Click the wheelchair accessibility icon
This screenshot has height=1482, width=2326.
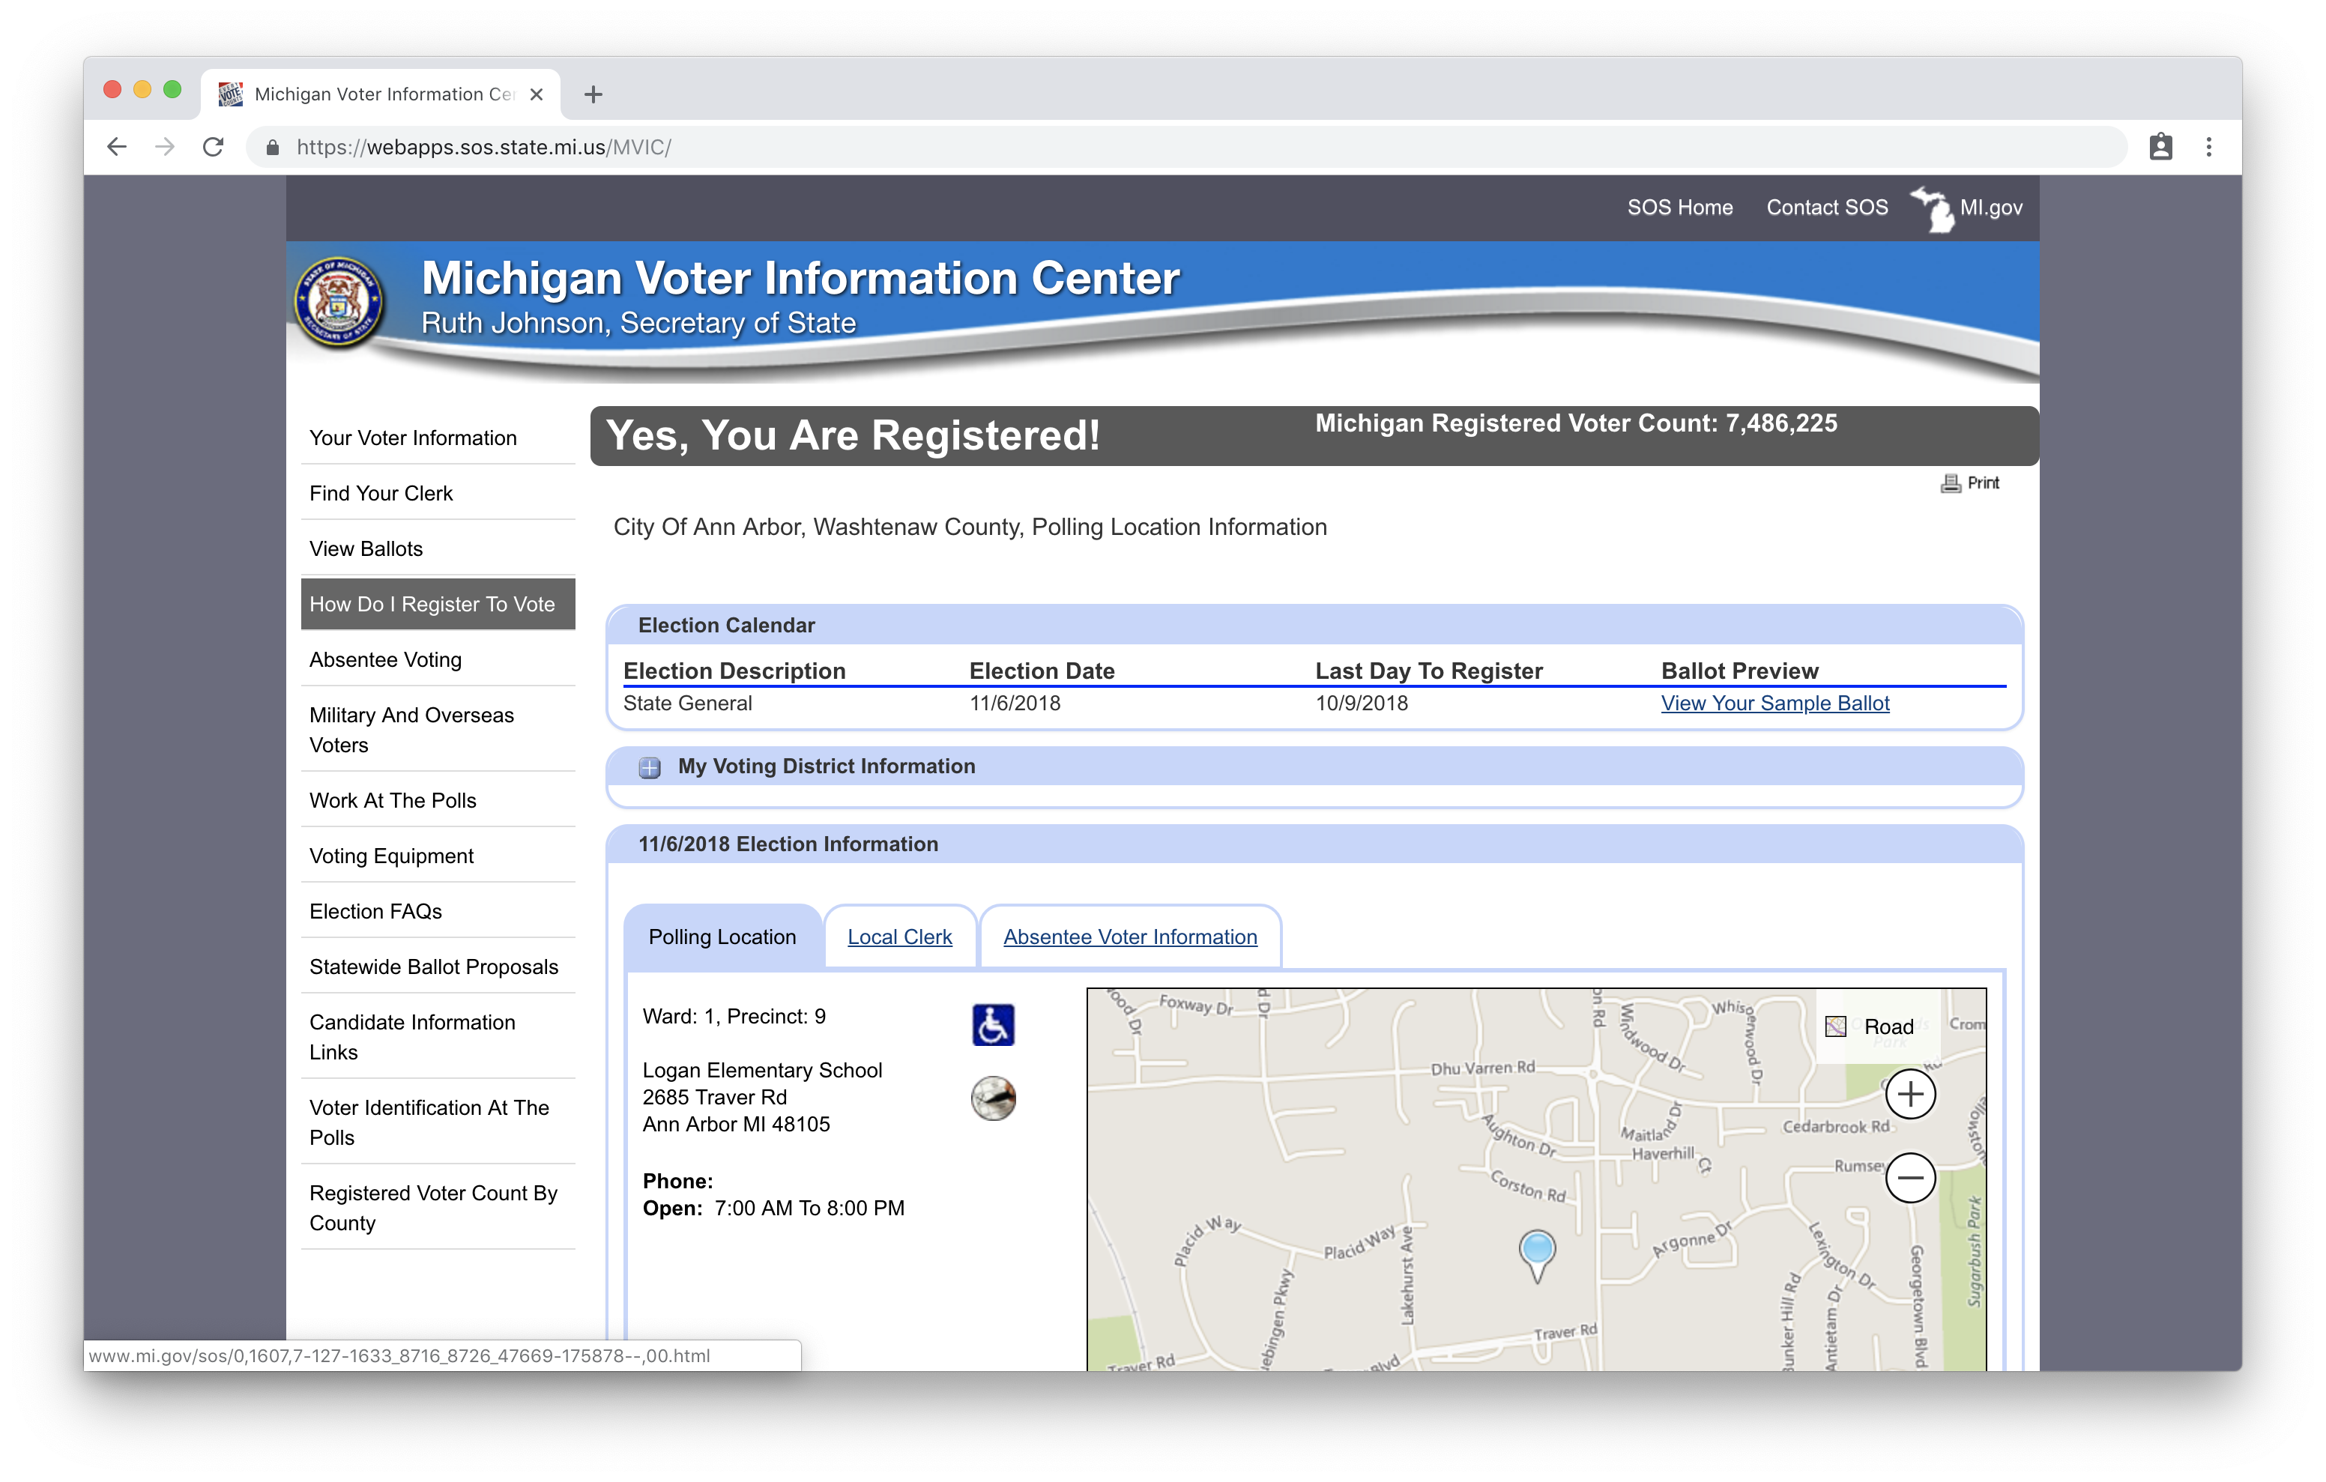[x=993, y=1025]
